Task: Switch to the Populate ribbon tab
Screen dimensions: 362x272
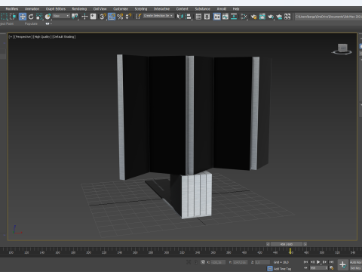Action: pyautogui.click(x=31, y=23)
